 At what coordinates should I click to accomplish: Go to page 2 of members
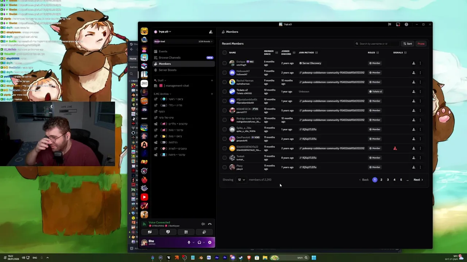tap(381, 180)
